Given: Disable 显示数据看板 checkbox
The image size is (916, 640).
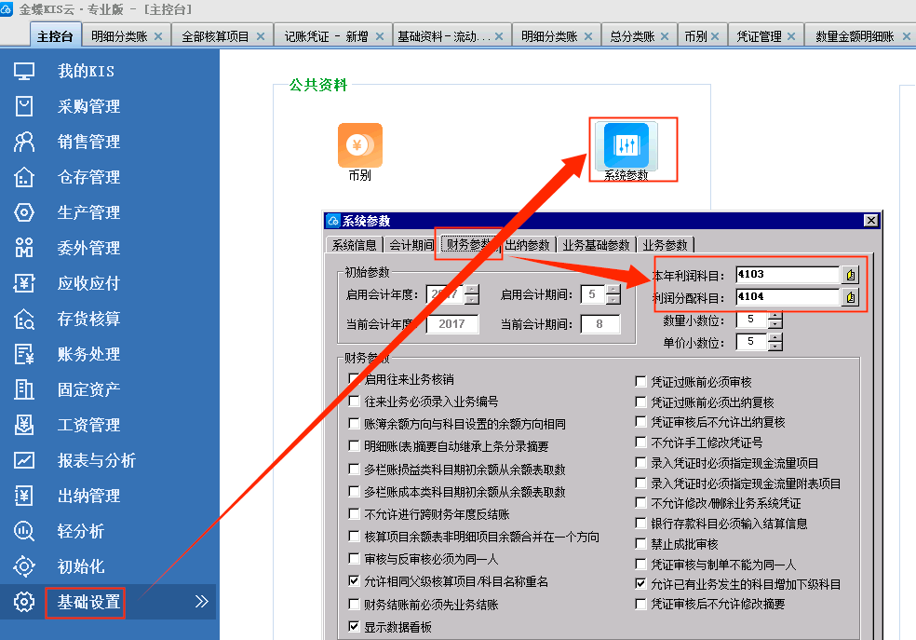Looking at the screenshot, I should [x=354, y=627].
